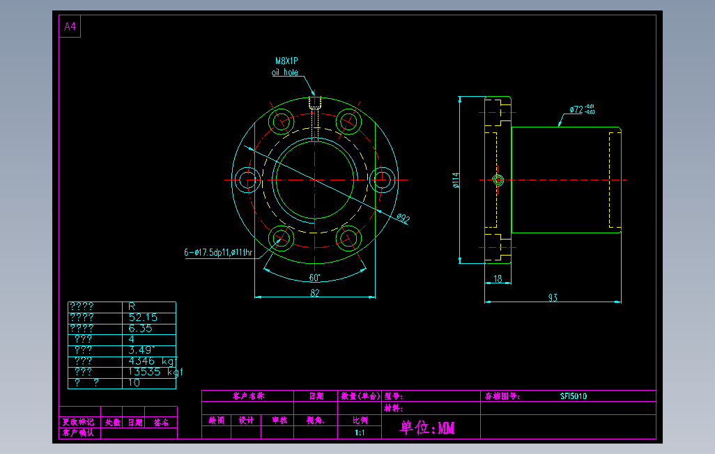The image size is (715, 454).
Task: Click the 比例 scale header
Action: tap(360, 421)
